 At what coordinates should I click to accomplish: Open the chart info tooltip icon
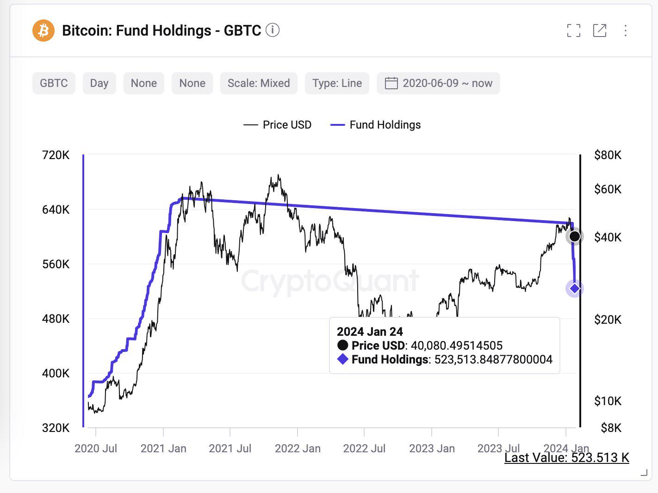(273, 30)
